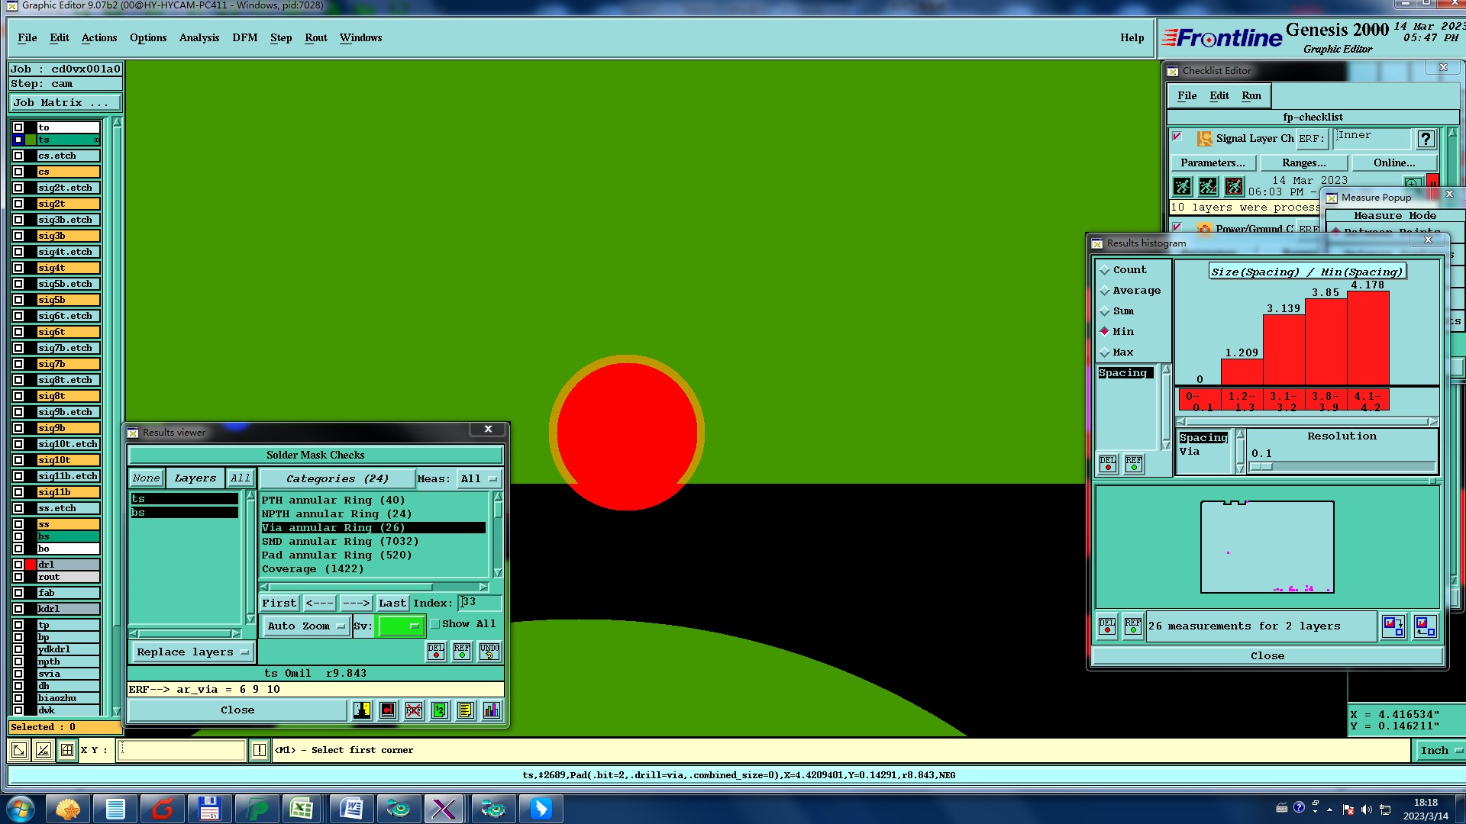Open Word from the Windows taskbar
Image resolution: width=1466 pixels, height=824 pixels.
point(350,809)
